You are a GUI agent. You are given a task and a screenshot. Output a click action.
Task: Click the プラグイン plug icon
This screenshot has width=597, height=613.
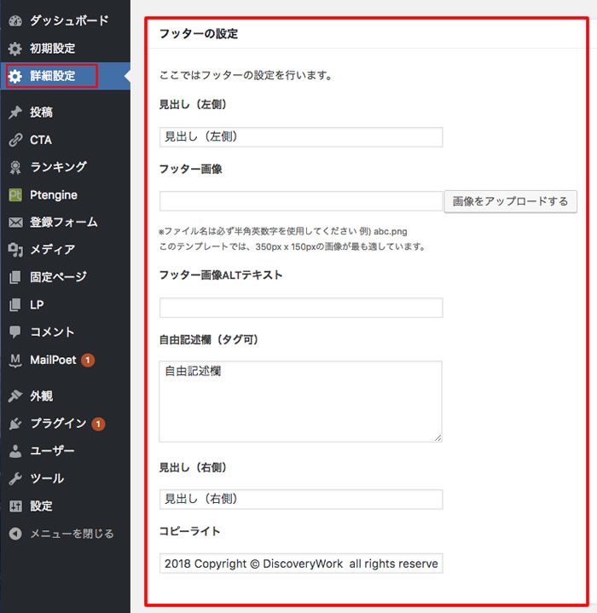[x=15, y=424]
